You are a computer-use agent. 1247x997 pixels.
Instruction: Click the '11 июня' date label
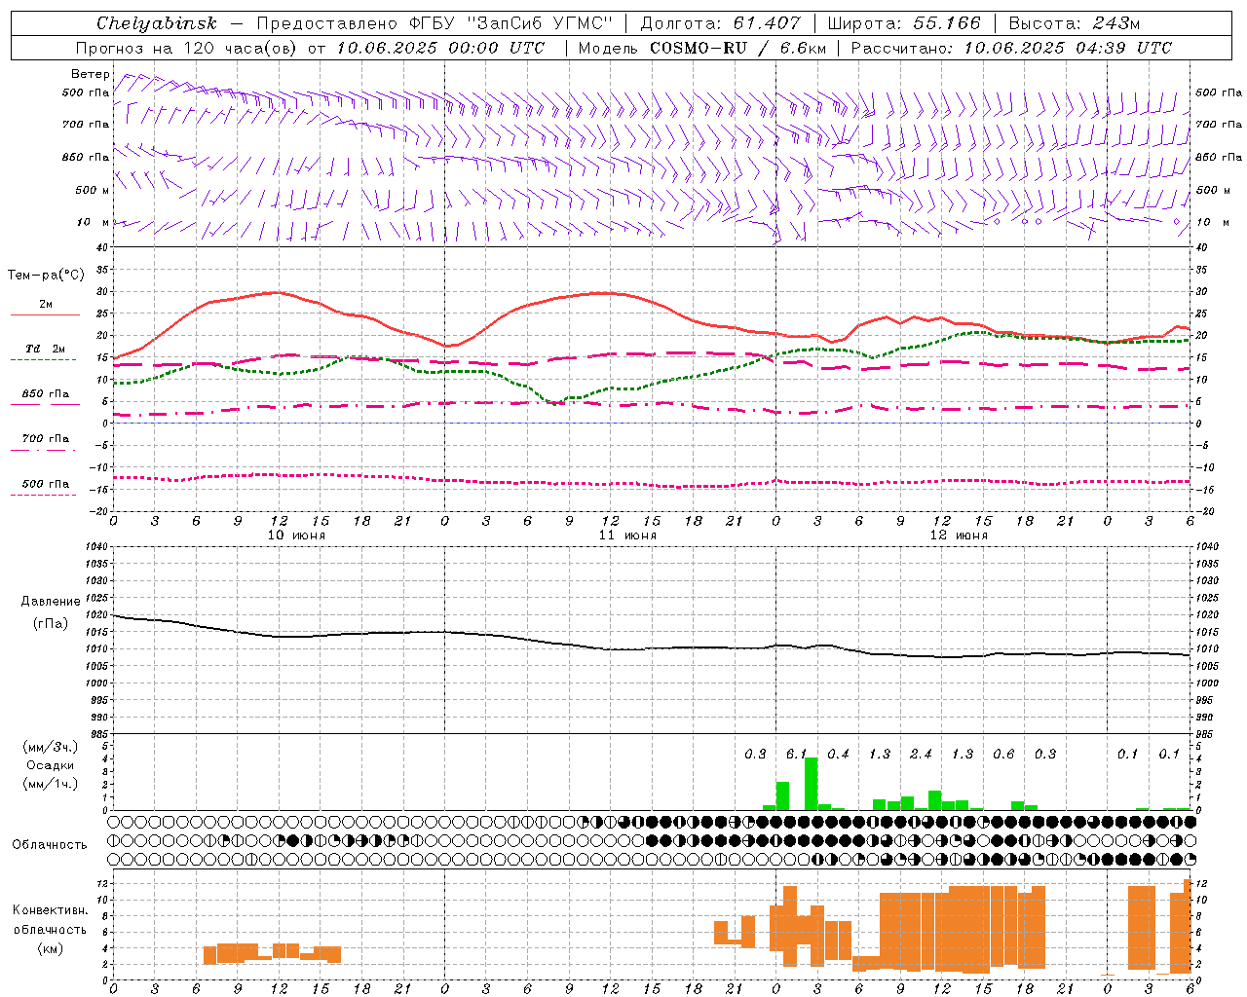(x=627, y=535)
